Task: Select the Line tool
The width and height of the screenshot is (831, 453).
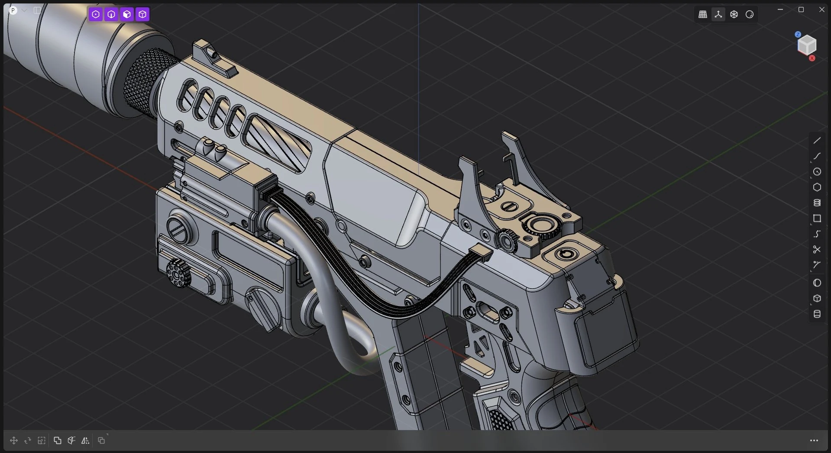Action: point(817,141)
